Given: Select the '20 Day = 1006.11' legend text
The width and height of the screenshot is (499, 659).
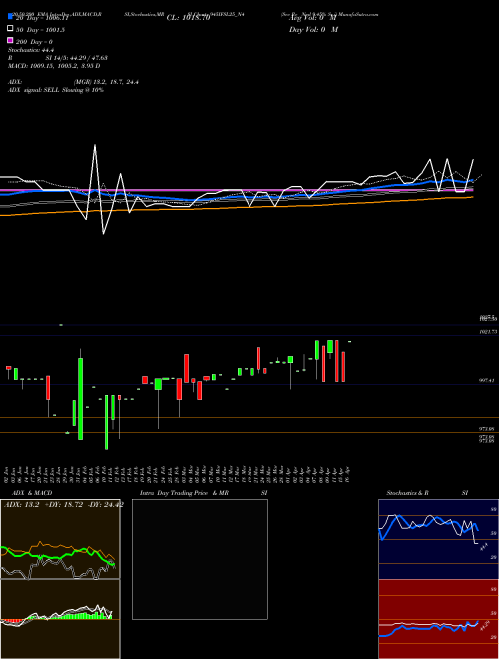Looking at the screenshot, I should [x=42, y=19].
